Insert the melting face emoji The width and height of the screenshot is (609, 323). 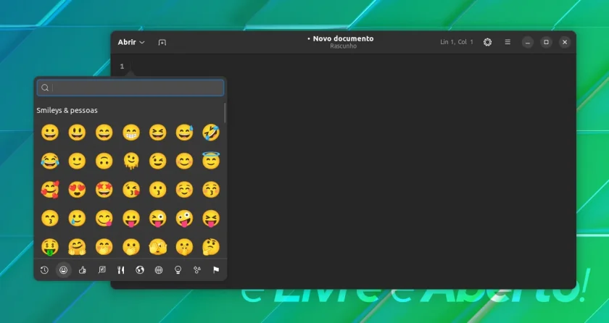tap(131, 161)
